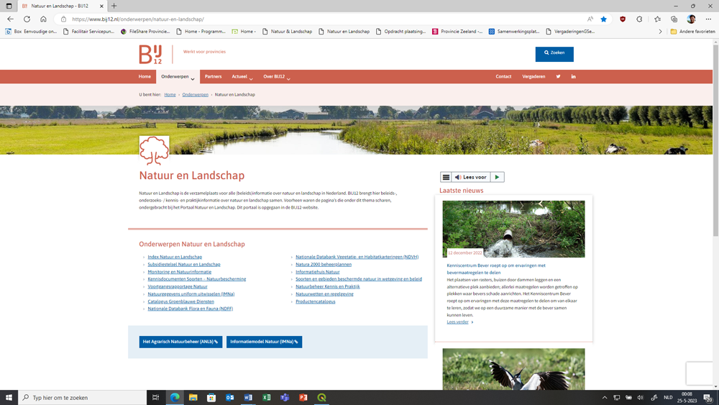Viewport: 719px width, 405px height.
Task: Click the Lees verder link
Action: click(x=457, y=322)
